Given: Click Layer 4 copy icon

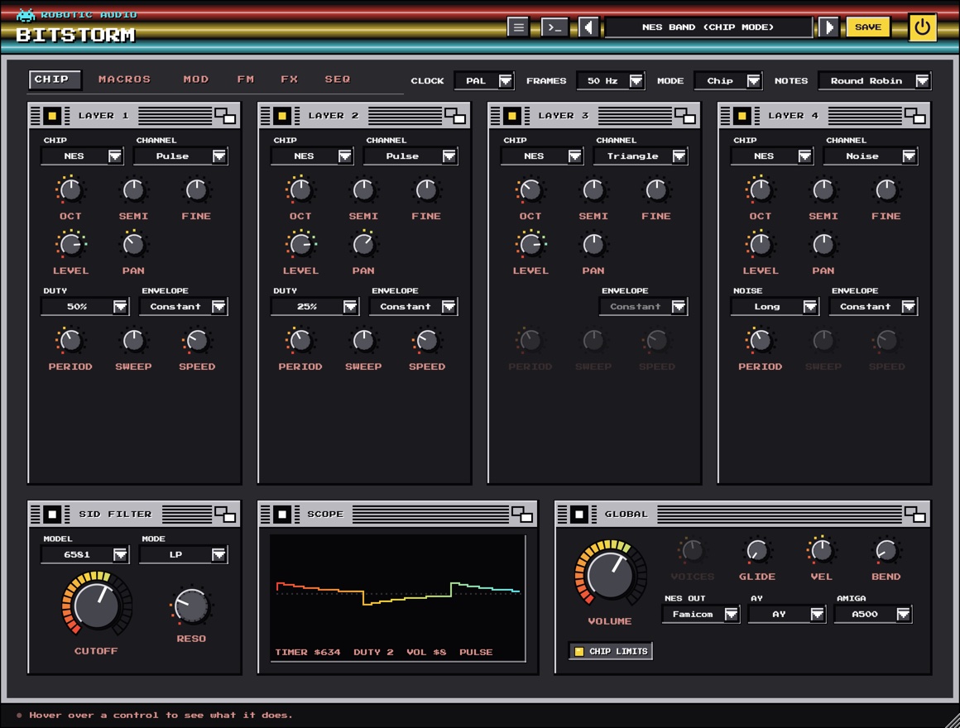Looking at the screenshot, I should coord(915,116).
